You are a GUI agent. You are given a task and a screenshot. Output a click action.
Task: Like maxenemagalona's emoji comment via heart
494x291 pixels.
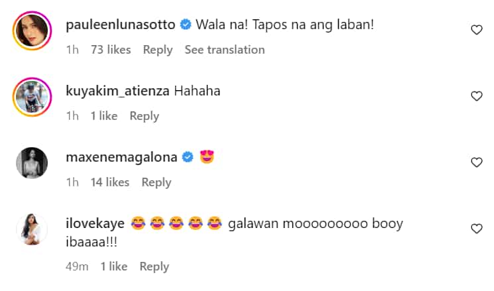pos(477,162)
